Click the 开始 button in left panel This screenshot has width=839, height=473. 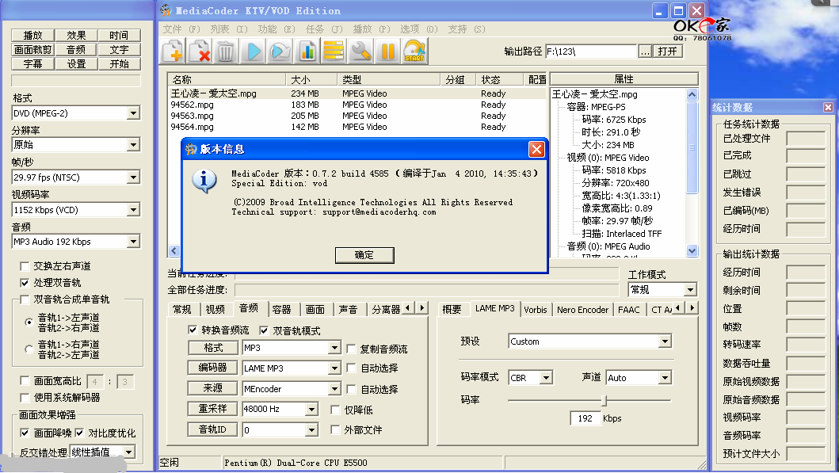(x=120, y=64)
